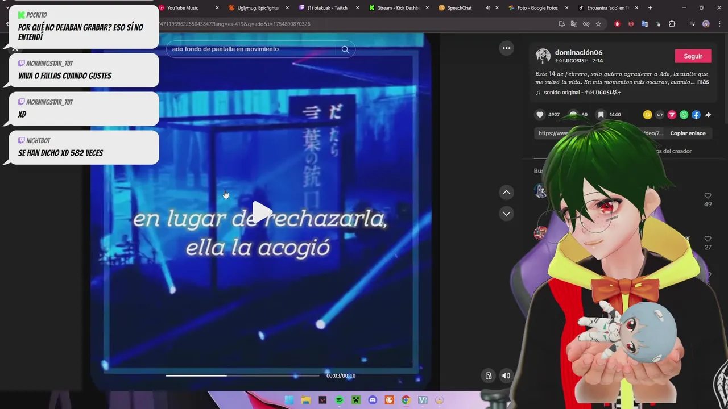The width and height of the screenshot is (728, 409).
Task: Switch to the Uglymug, Epicfighter tab
Action: coord(258,8)
